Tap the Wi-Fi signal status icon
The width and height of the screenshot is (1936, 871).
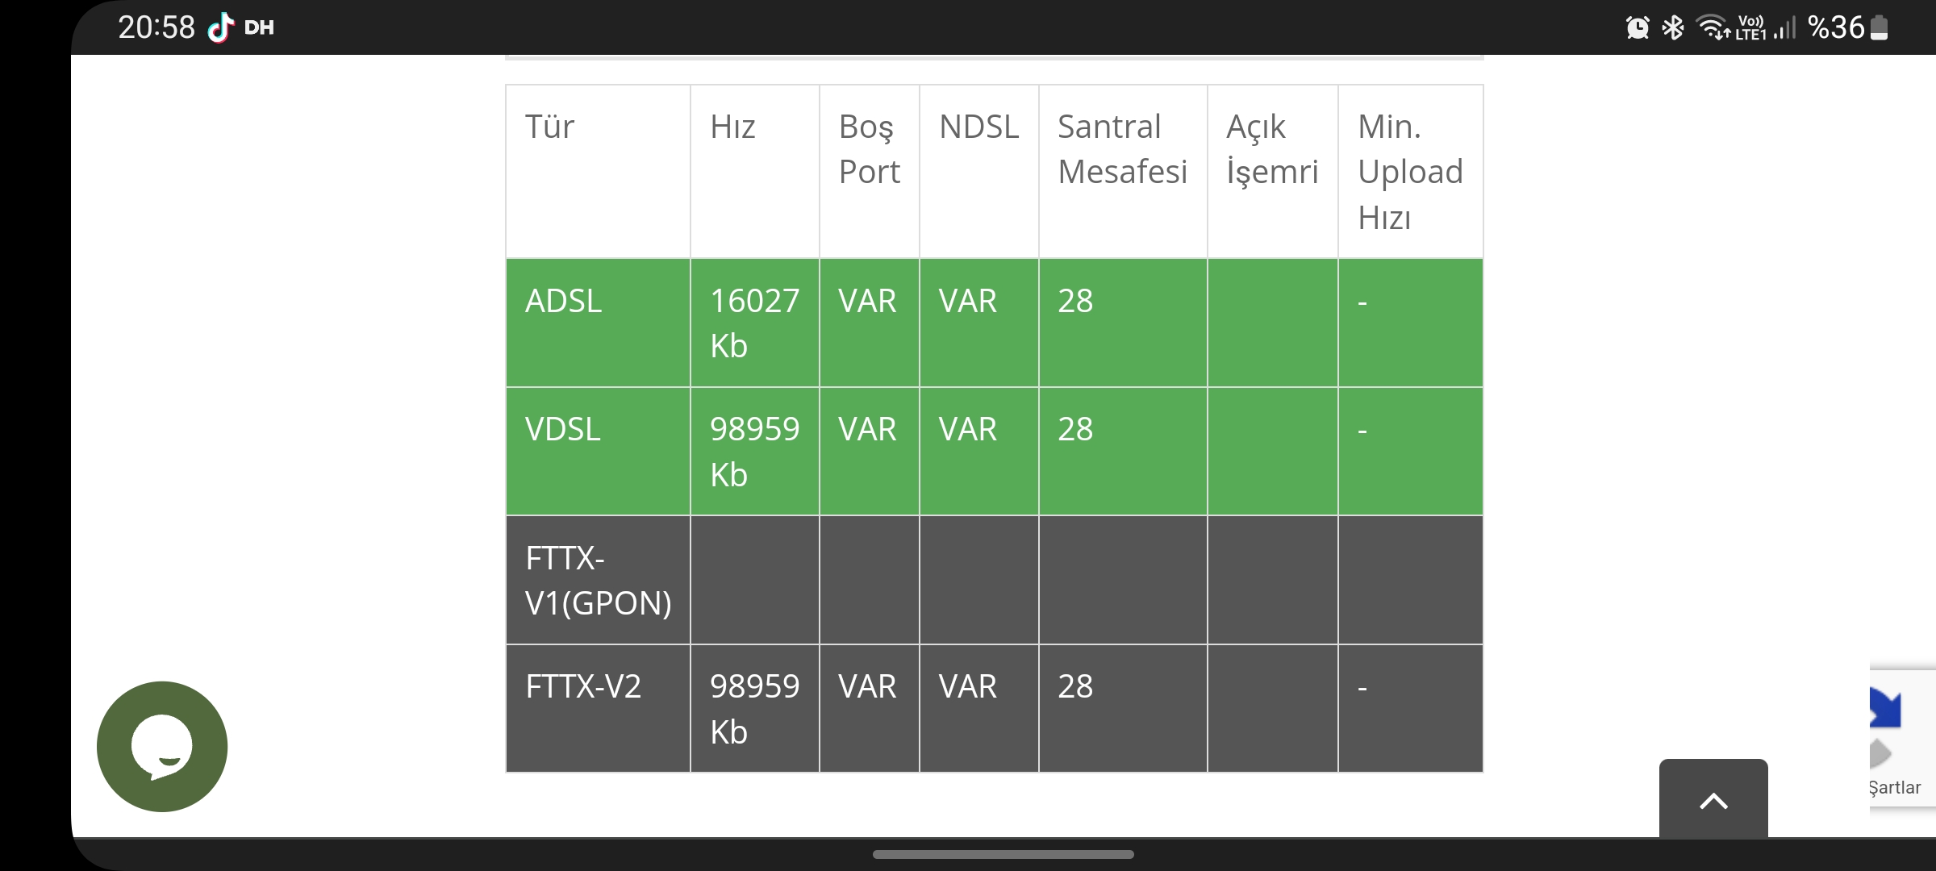[1713, 28]
